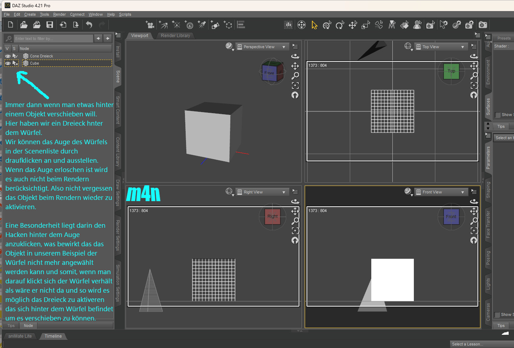Click the frame icon in Perspective viewport
This screenshot has height=348, width=514.
tap(295, 85)
